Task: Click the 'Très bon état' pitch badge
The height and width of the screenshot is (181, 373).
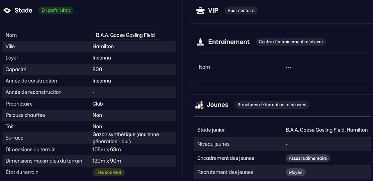Action: [108, 172]
